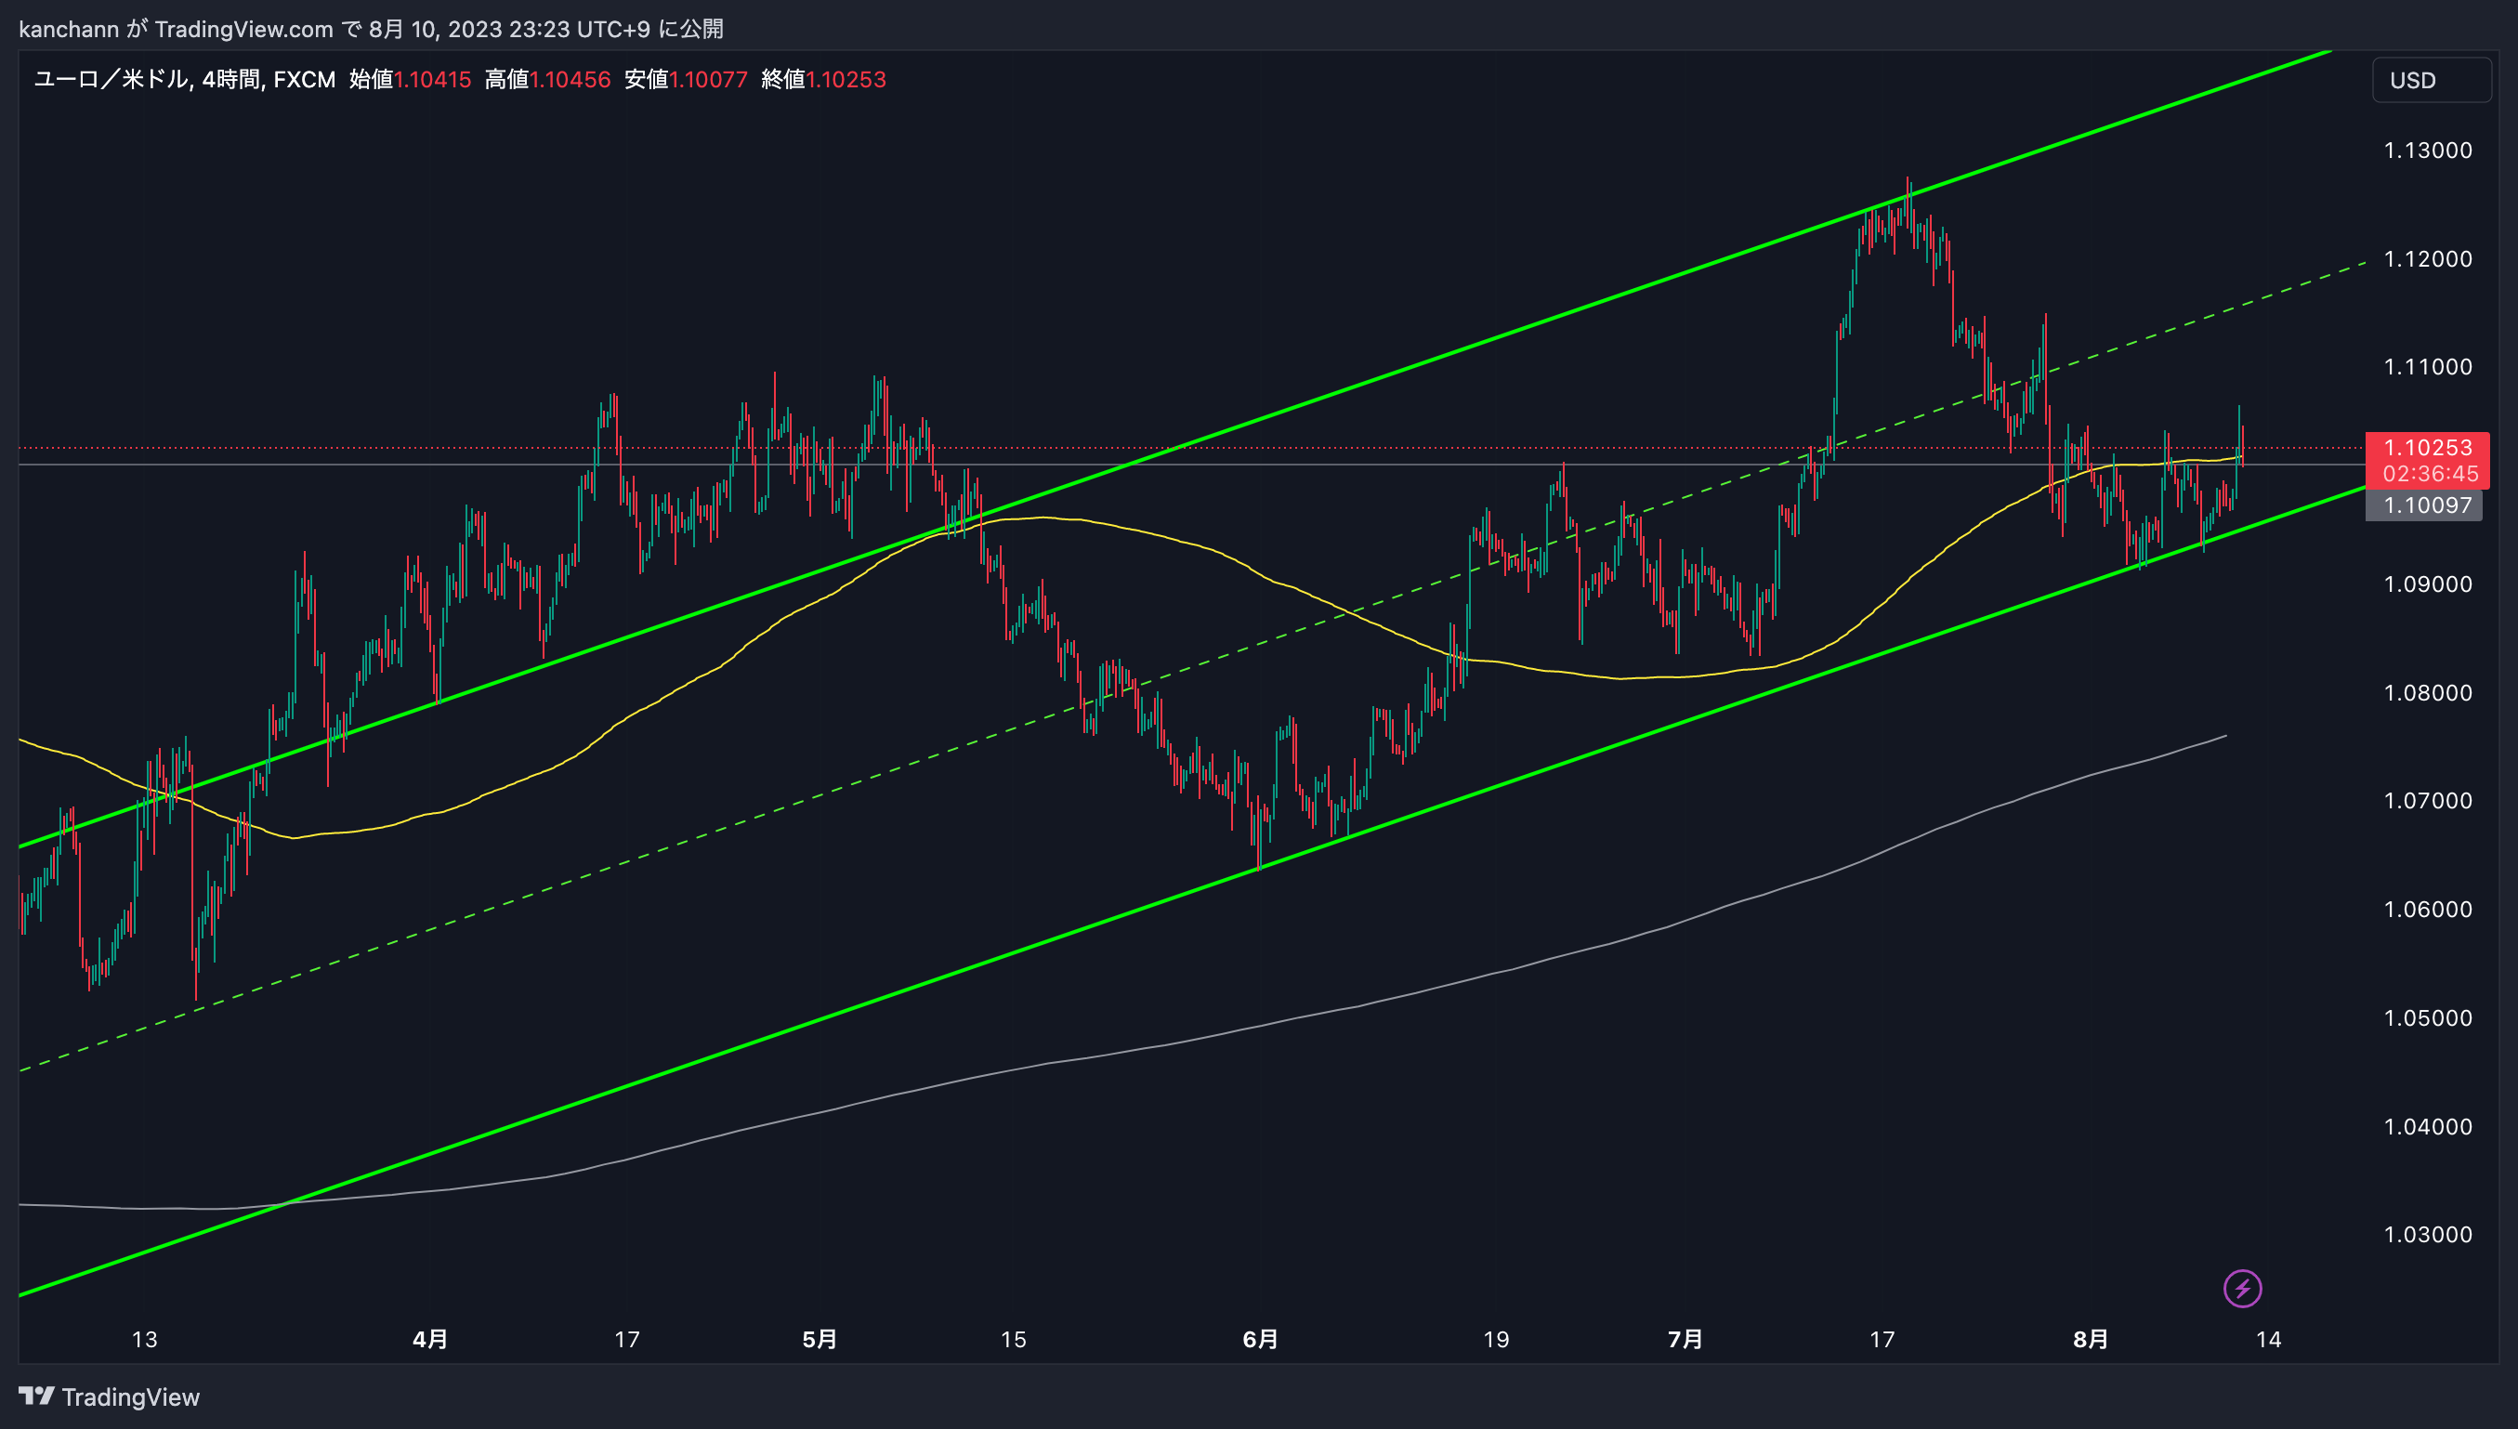Click the 1.09000 price axis label
This screenshot has width=2518, height=1429.
[x=2428, y=584]
